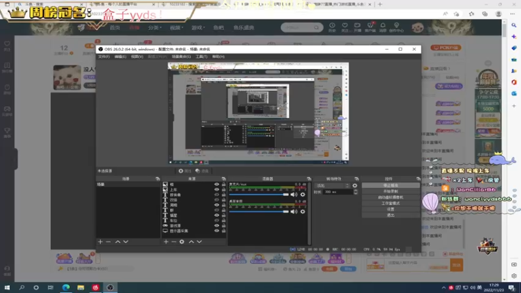This screenshot has height=293, width=521.
Task: Click the 启动虚拟摄像机 button
Action: pos(390,197)
